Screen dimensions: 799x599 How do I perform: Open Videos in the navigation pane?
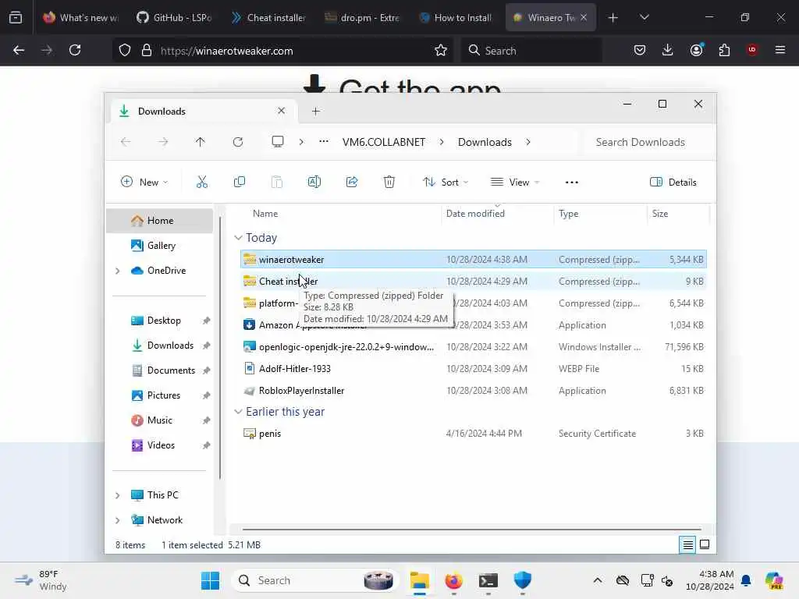(159, 445)
